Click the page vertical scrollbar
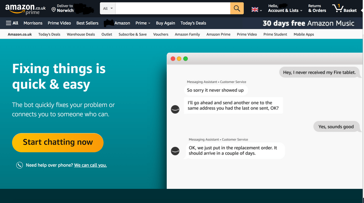The width and height of the screenshot is (364, 203). [363, 116]
